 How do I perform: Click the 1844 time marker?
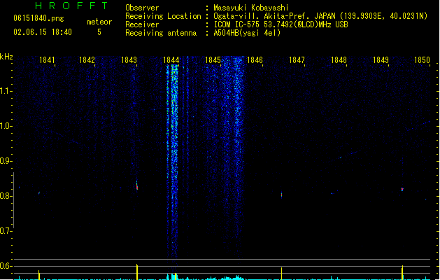click(171, 60)
